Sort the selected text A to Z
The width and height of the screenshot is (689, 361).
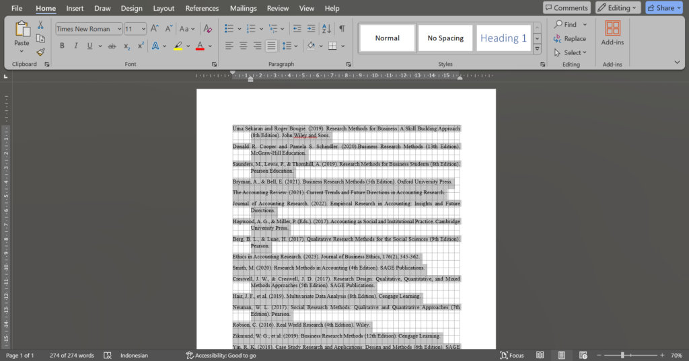click(x=326, y=29)
